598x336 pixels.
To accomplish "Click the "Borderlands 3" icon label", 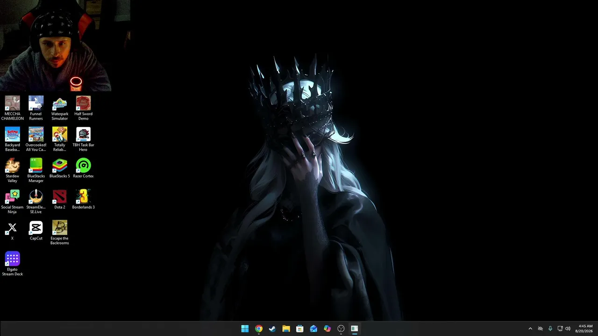I will click(83, 207).
